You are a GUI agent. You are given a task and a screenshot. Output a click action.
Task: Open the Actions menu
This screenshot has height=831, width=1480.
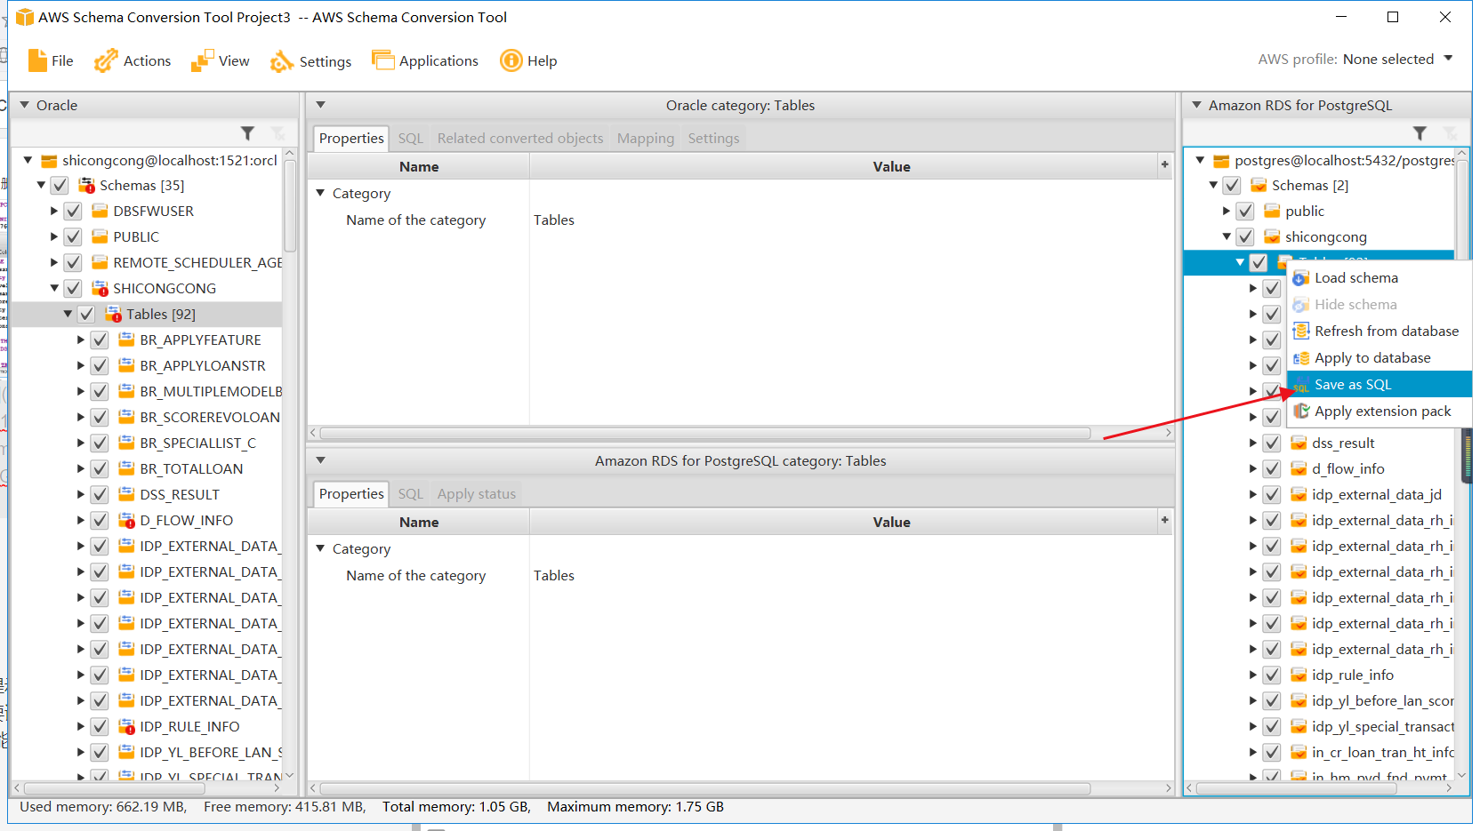pos(133,60)
